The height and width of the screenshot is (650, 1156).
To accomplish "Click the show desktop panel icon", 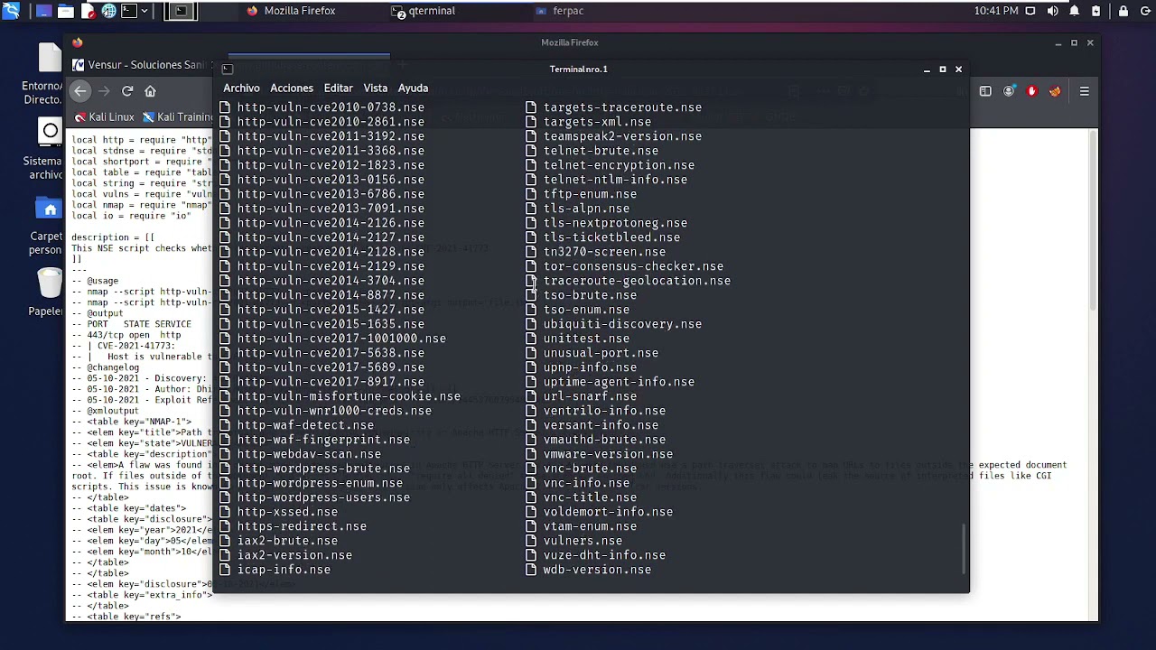I will [x=43, y=11].
